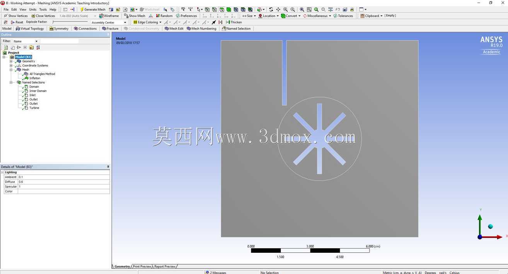Click the sort alphabetically icon in Outline
Image resolution: width=508 pixels, height=274 pixels.
[38, 47]
